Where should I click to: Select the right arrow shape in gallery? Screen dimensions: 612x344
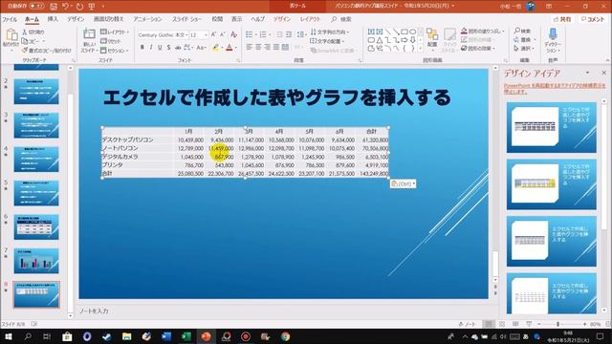(x=404, y=40)
